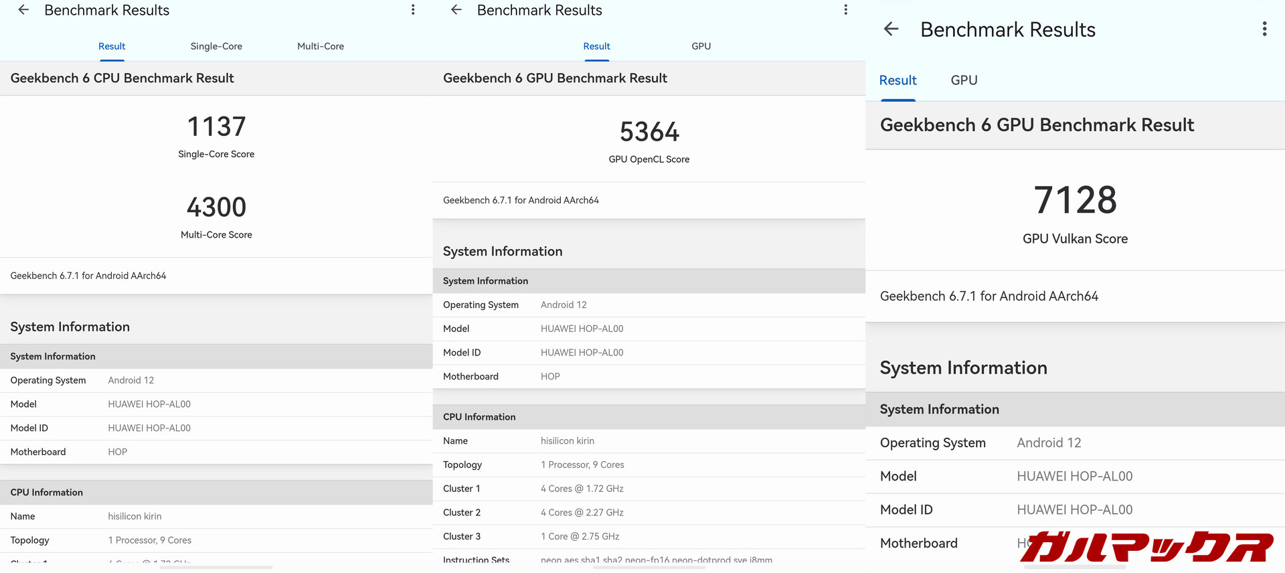Click horizontal scrollbar under CPU screen

click(x=216, y=568)
